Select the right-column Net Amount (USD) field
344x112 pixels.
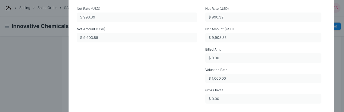click(x=263, y=38)
